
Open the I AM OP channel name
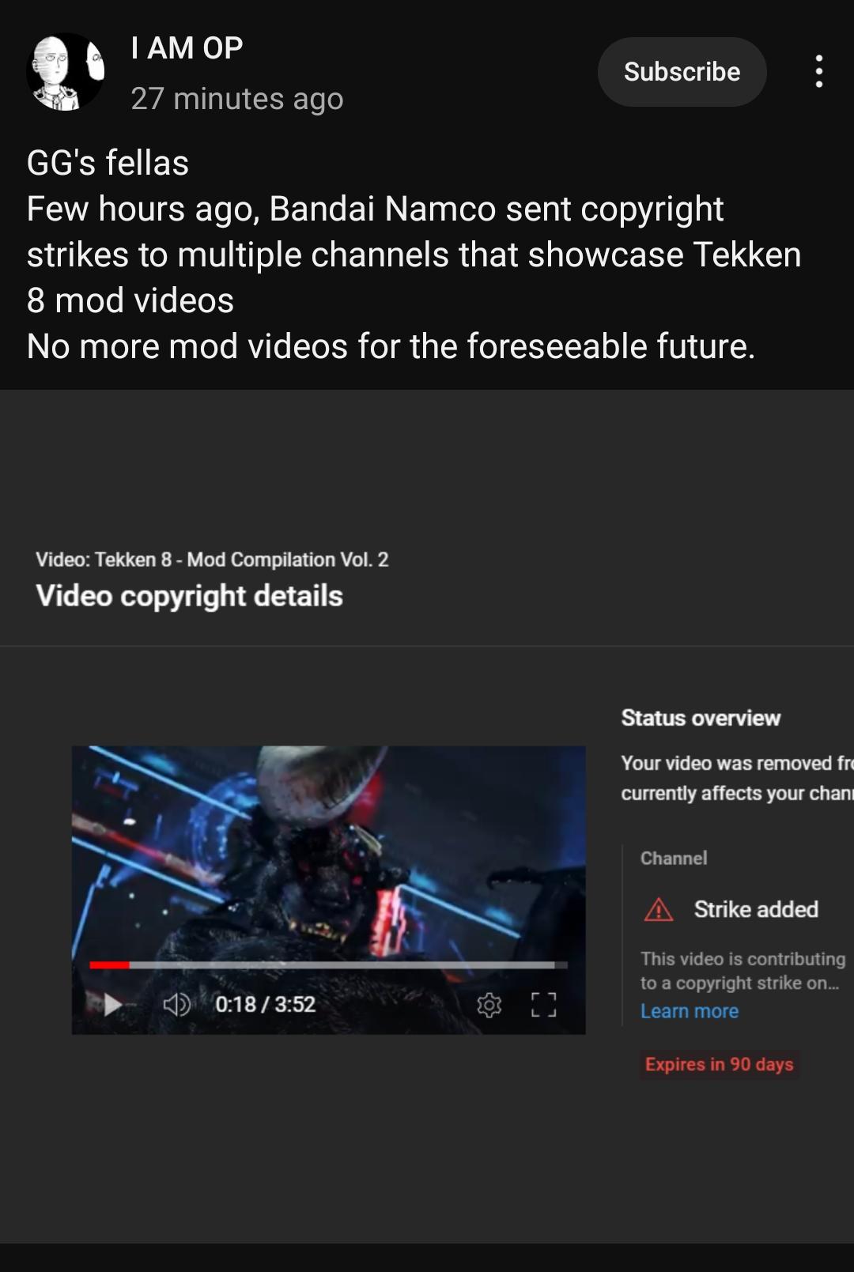pyautogui.click(x=187, y=48)
